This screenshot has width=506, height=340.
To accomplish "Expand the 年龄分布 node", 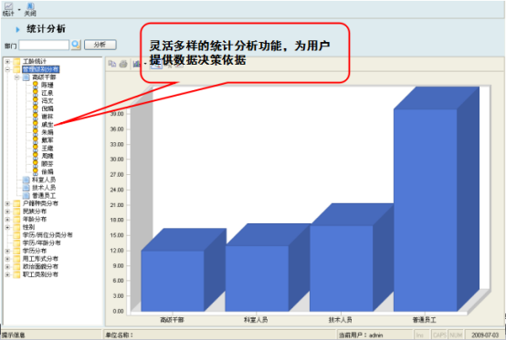I will (x=7, y=220).
